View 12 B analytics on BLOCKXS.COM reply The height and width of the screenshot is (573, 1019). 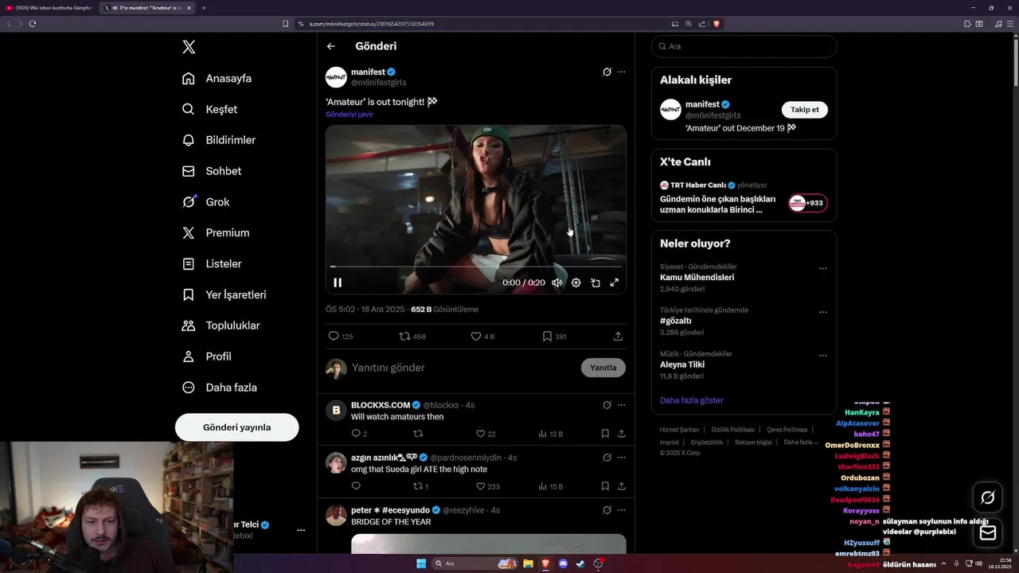click(550, 434)
